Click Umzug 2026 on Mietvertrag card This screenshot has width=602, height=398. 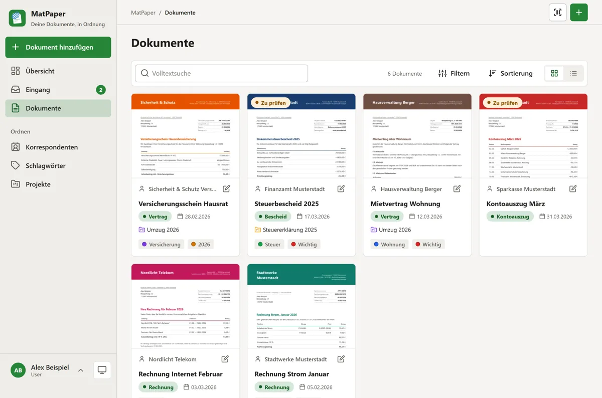click(x=390, y=230)
